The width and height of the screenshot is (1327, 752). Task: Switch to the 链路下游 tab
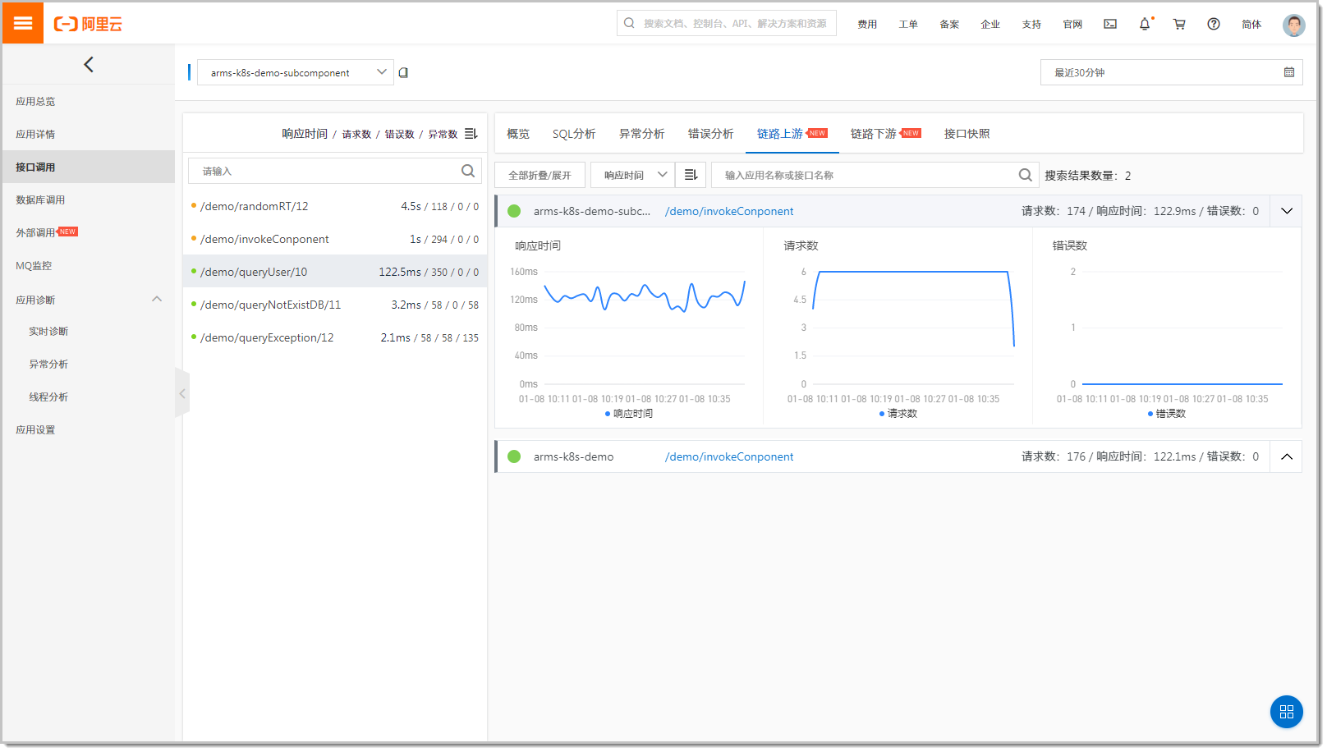(886, 134)
